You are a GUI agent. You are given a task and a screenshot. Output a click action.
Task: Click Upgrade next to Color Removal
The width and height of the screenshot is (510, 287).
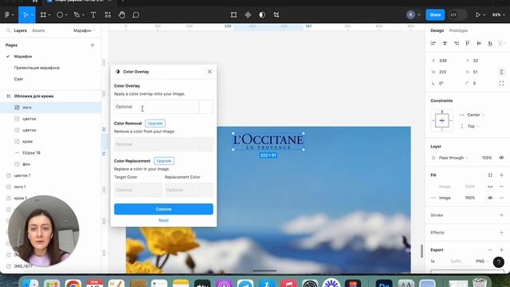(x=155, y=124)
